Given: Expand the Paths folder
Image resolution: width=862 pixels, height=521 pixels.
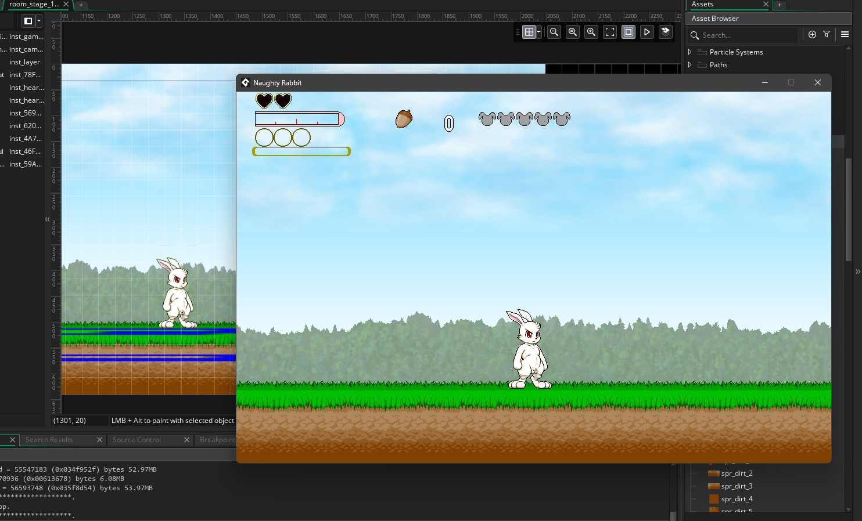Looking at the screenshot, I should 690,65.
